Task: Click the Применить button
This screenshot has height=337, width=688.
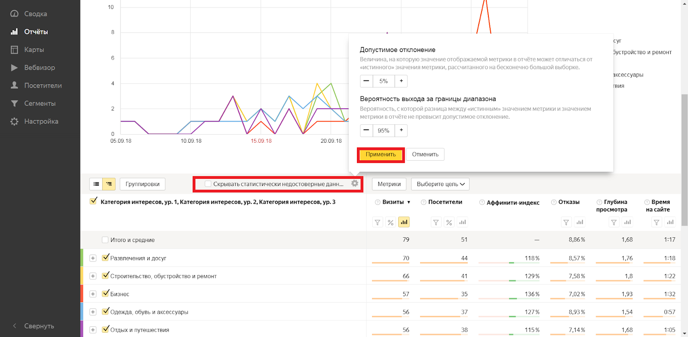Action: point(381,154)
